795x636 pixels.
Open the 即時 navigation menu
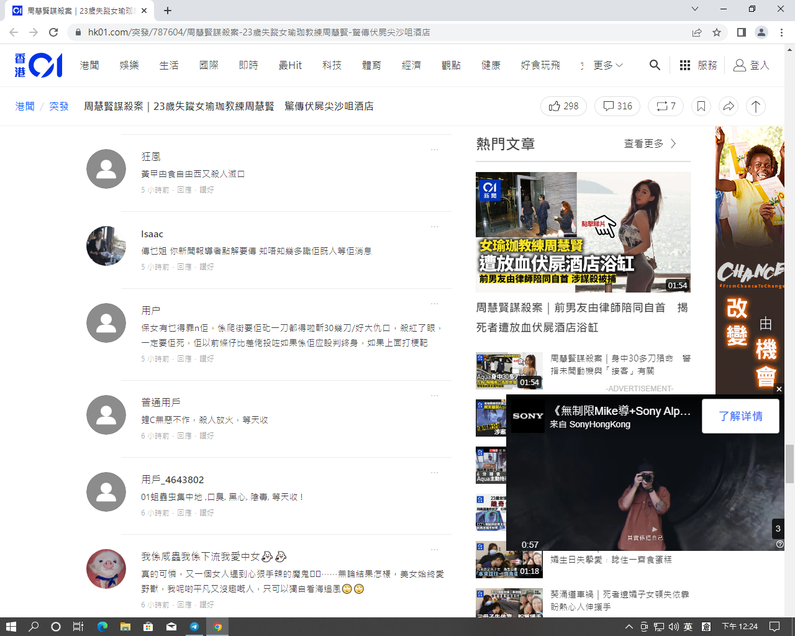tap(248, 65)
